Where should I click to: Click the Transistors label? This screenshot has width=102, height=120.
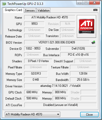(52, 36)
